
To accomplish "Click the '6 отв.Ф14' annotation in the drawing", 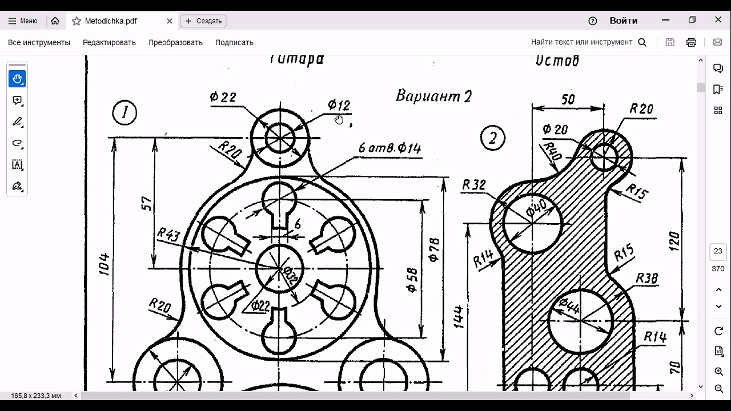I will pyautogui.click(x=389, y=148).
